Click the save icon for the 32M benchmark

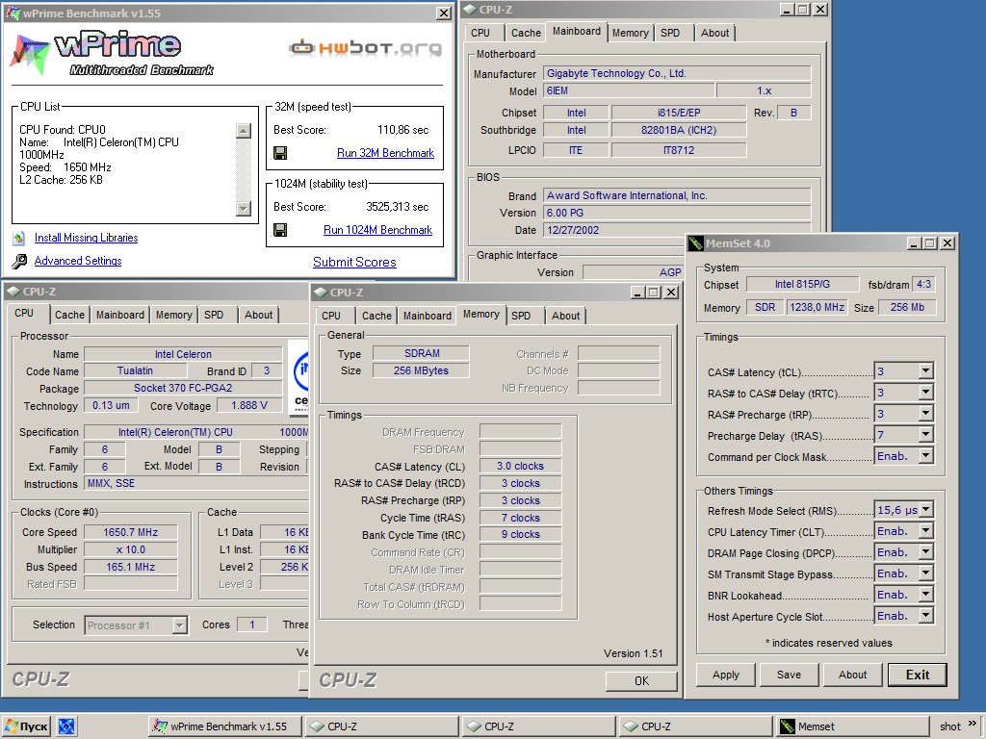[x=280, y=153]
